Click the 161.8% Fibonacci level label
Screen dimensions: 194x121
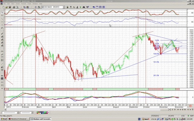tap(156, 62)
